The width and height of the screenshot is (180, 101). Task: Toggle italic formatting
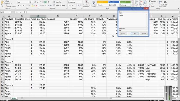pos(21,5)
